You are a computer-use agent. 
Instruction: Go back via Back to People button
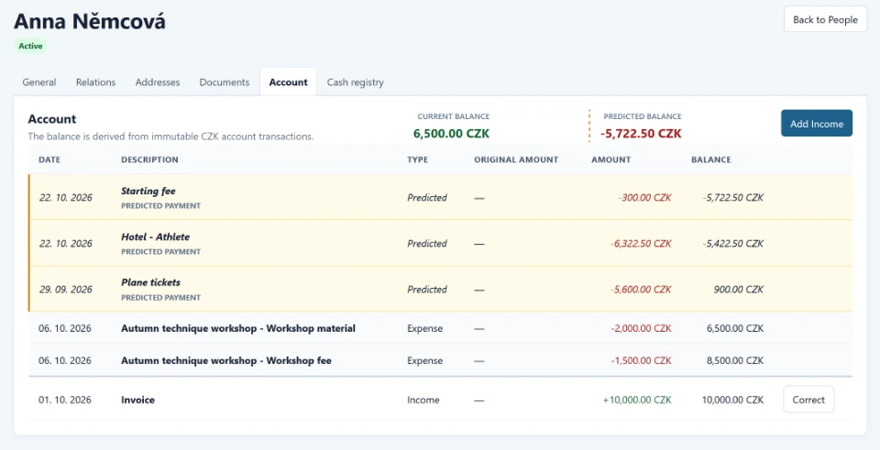825,19
